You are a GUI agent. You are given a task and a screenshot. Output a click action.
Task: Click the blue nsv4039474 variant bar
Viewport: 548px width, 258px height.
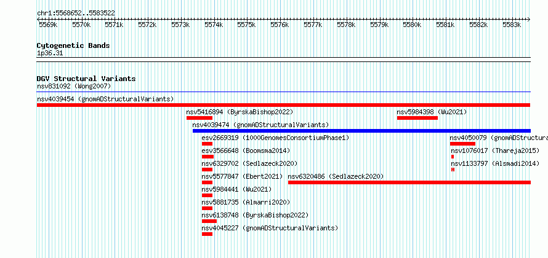coord(361,131)
